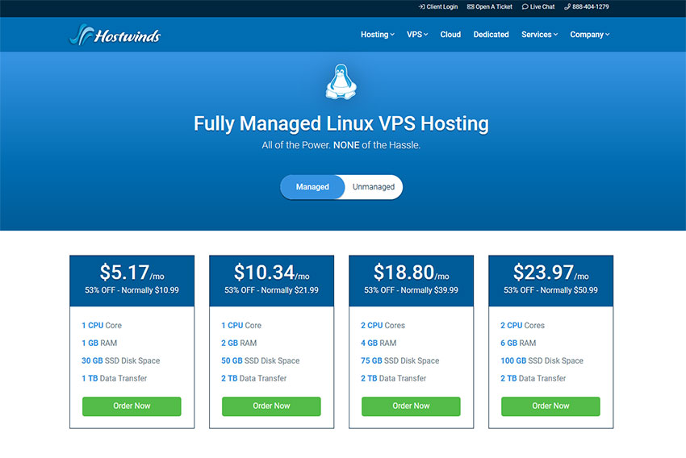Click '53% OFF - Normally $39.99' text
The height and width of the screenshot is (458, 686).
[411, 290]
